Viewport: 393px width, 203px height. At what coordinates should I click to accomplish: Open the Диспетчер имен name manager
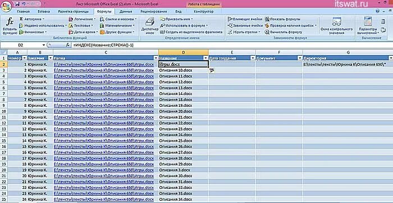point(150,26)
